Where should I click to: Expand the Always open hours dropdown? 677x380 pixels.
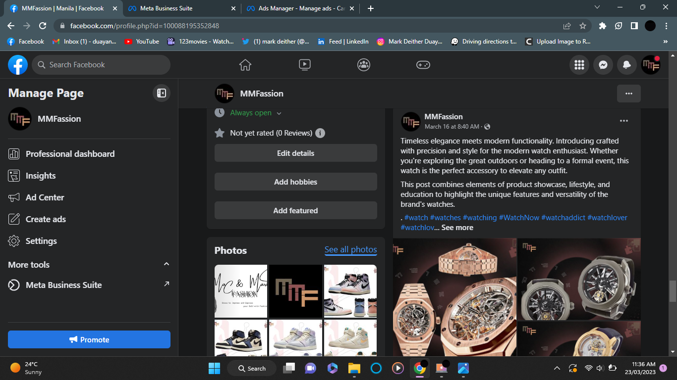279,113
